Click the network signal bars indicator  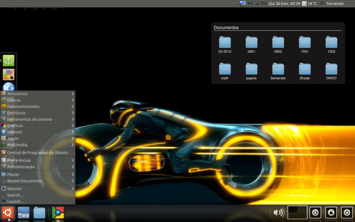tap(257, 4)
